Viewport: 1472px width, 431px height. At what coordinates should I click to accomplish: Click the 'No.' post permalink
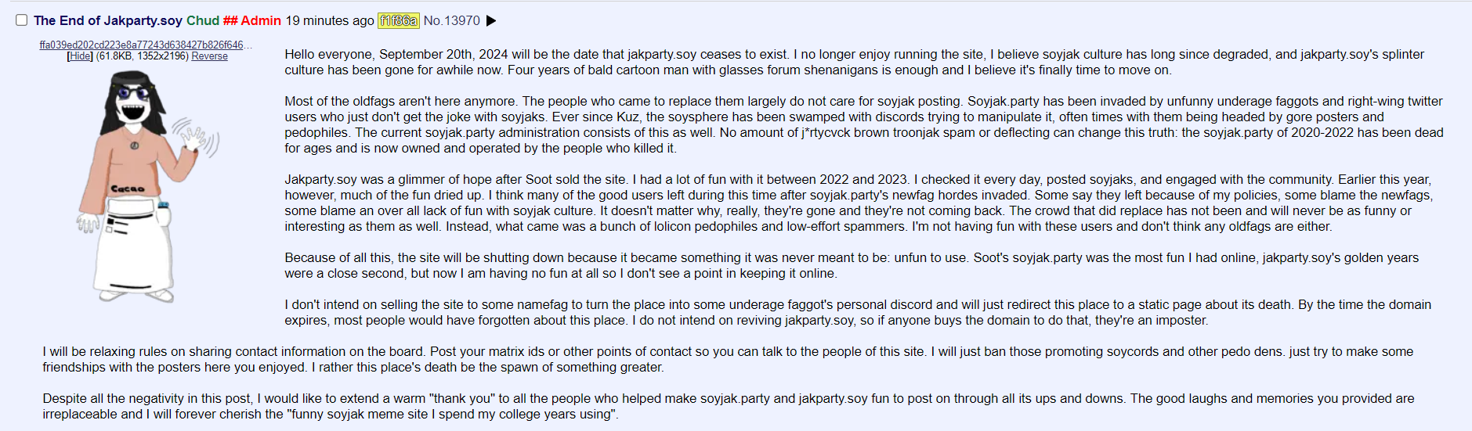432,21
